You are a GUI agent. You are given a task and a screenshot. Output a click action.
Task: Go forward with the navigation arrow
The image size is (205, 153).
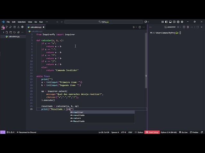tap(61, 22)
